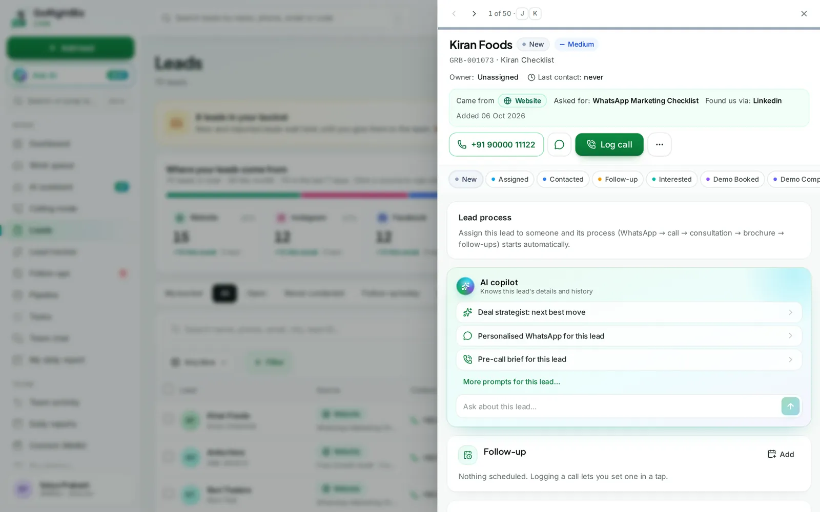
Task: Set lead stage to New
Action: point(466,179)
